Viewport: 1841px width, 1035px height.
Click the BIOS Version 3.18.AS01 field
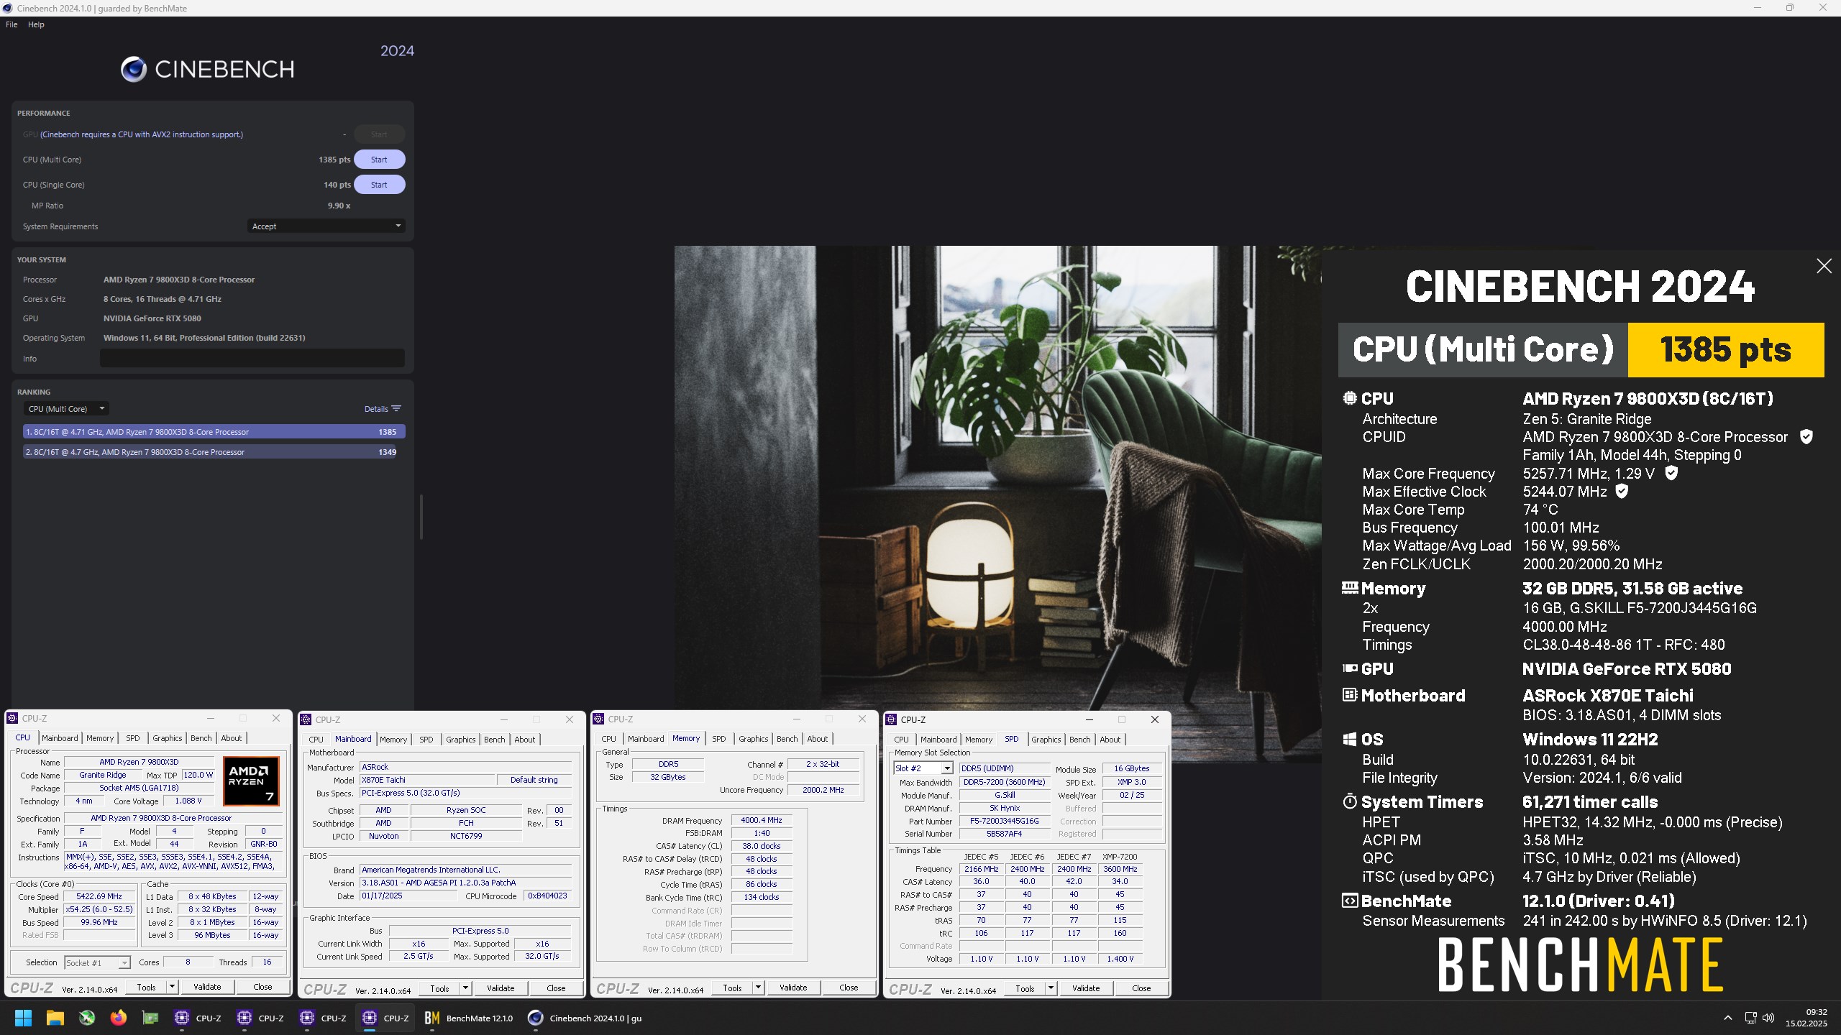point(465,883)
